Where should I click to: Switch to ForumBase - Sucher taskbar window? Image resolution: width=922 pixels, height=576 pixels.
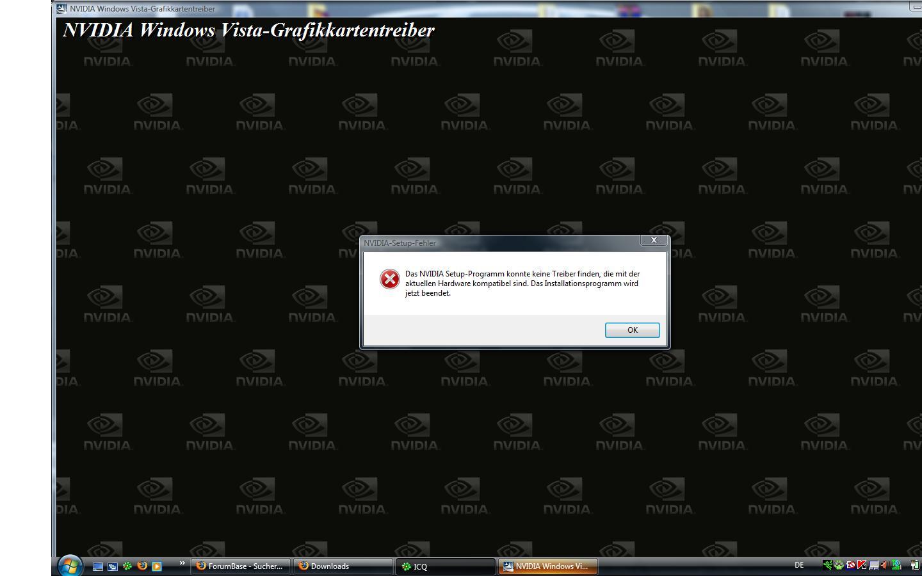[241, 566]
